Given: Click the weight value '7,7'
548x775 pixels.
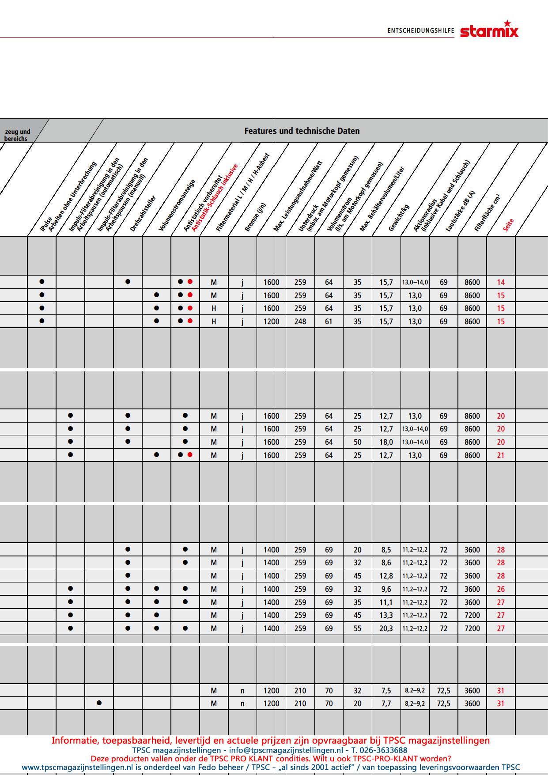Looking at the screenshot, I should click(x=386, y=703).
